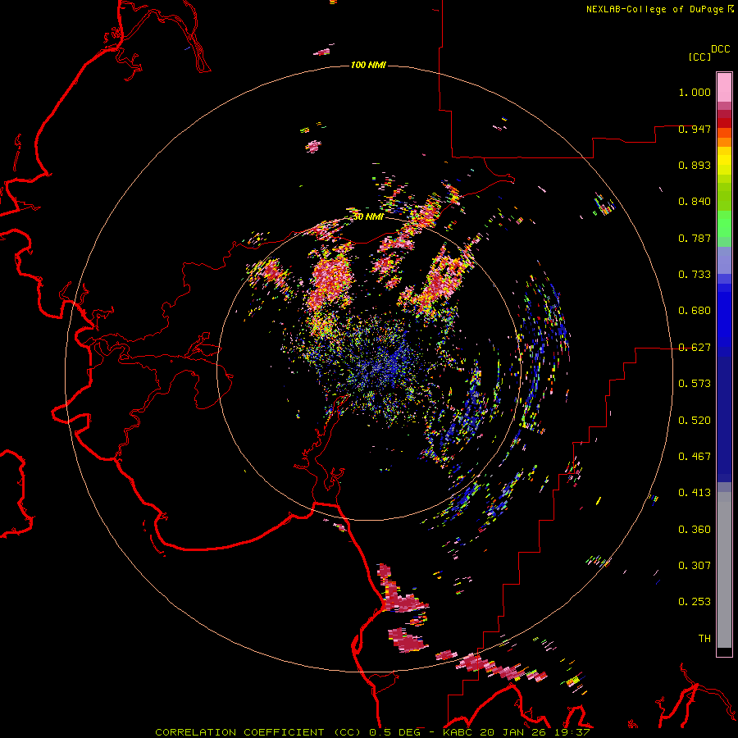Click the 0.733 color scale value
The height and width of the screenshot is (738, 738).
click(695, 275)
